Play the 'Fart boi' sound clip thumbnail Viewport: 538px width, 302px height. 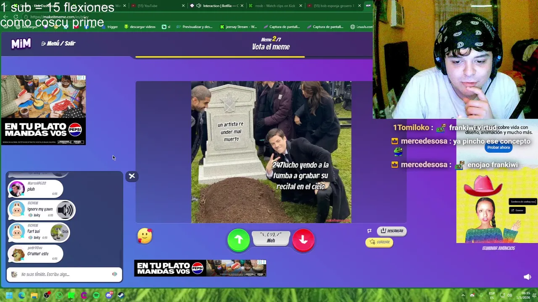pyautogui.click(x=59, y=232)
